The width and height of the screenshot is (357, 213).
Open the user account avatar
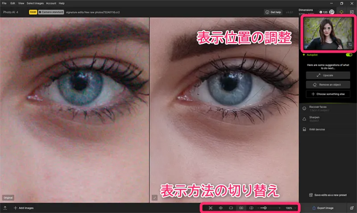332,12
